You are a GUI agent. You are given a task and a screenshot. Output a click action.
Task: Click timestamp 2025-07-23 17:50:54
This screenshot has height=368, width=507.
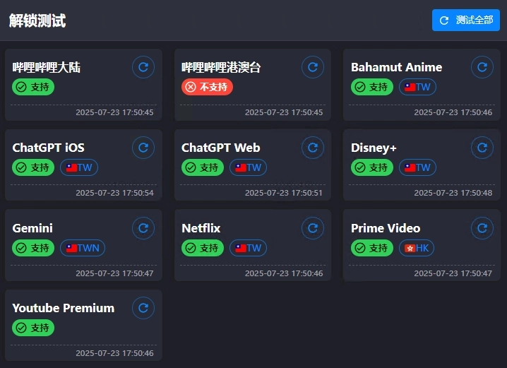click(x=114, y=193)
